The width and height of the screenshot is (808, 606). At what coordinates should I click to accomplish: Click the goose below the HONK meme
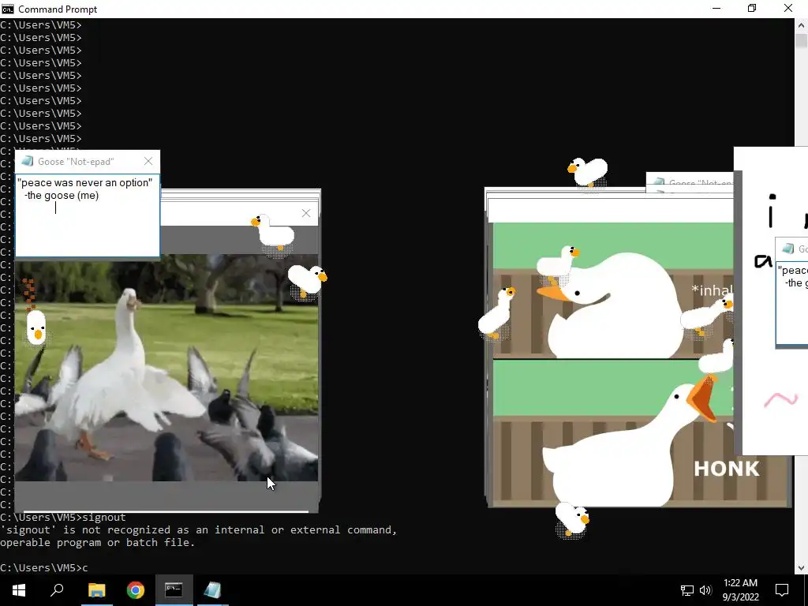572,520
